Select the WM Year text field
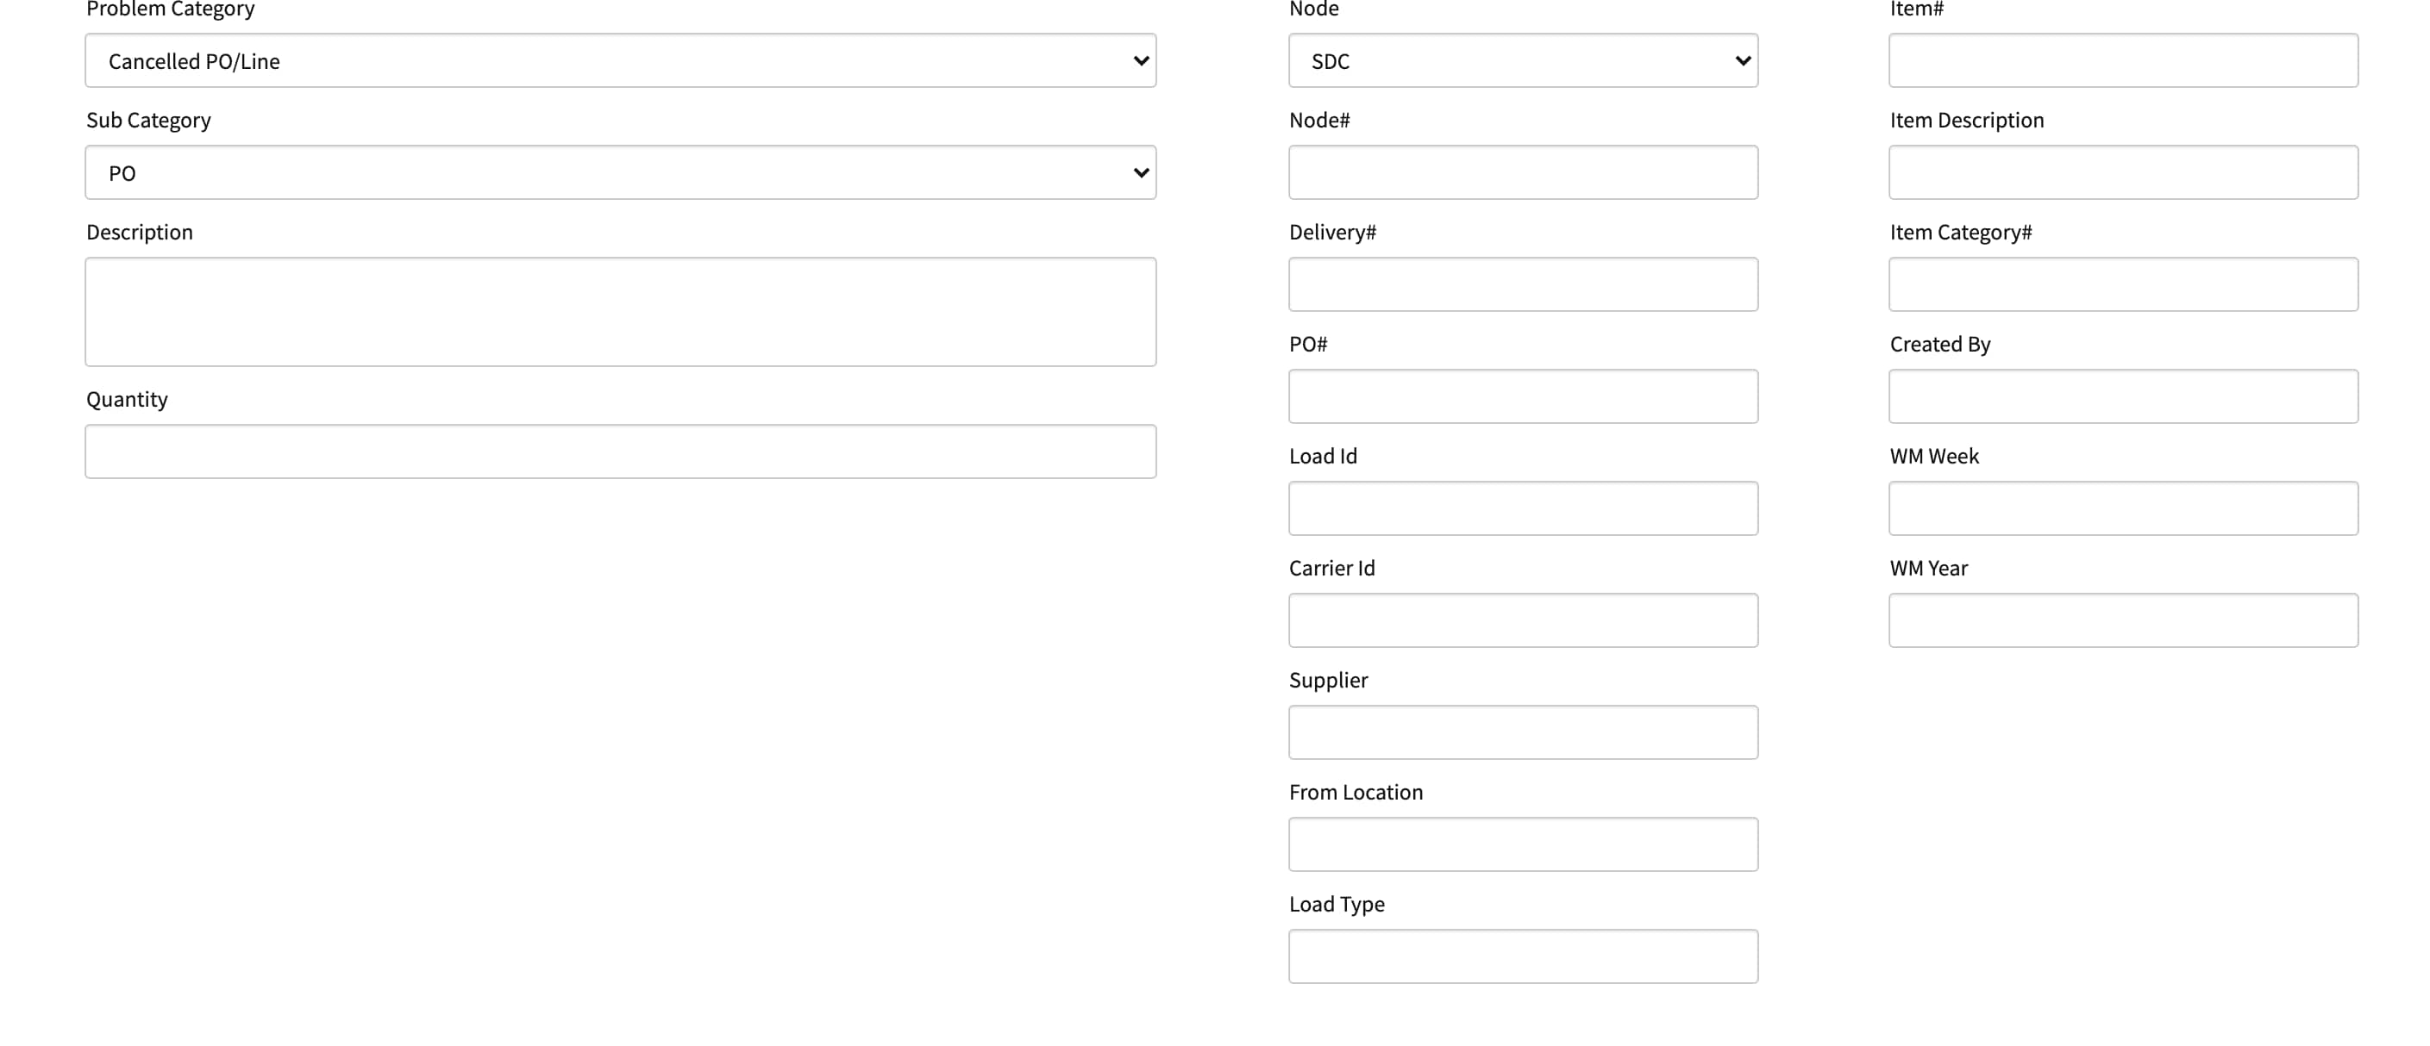Screen dimensions: 2430x1046 click(x=2122, y=620)
